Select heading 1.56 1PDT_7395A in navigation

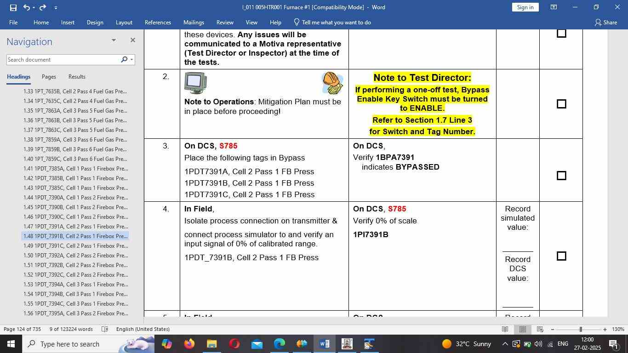75,313
